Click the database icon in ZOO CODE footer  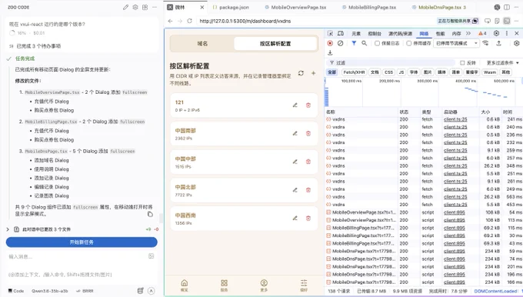(141, 291)
